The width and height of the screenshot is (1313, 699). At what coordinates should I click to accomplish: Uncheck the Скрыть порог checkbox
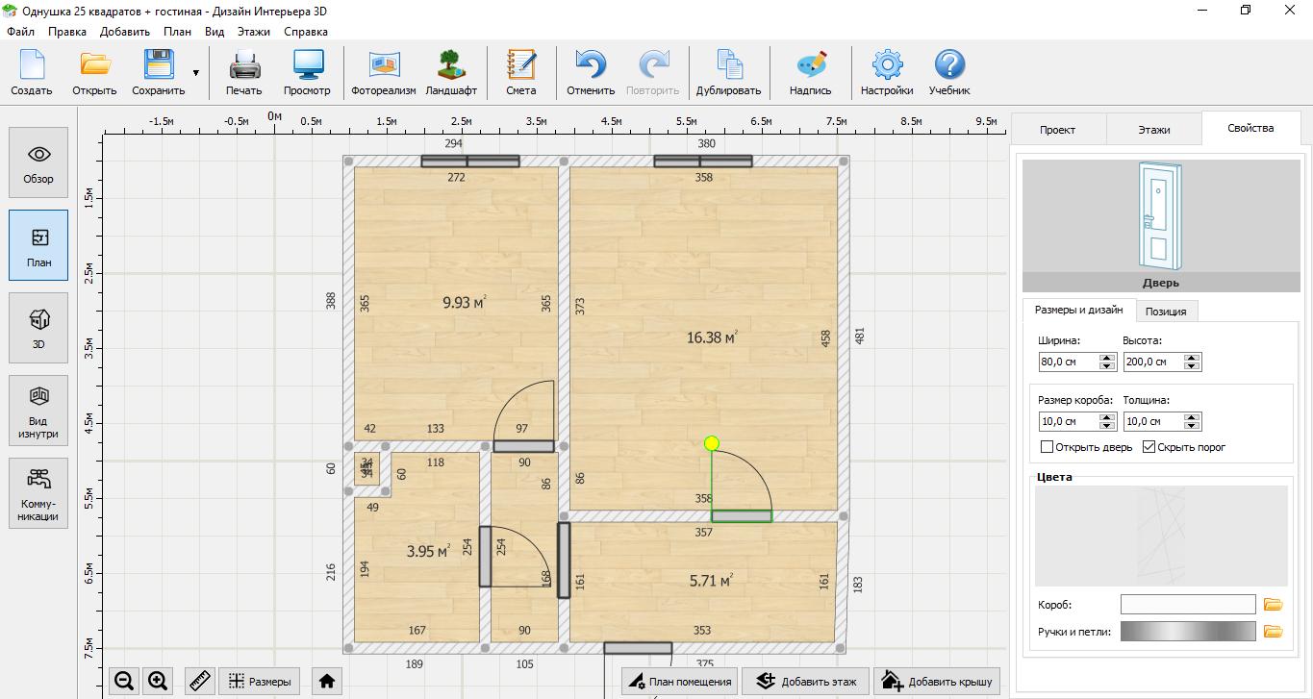click(1149, 447)
